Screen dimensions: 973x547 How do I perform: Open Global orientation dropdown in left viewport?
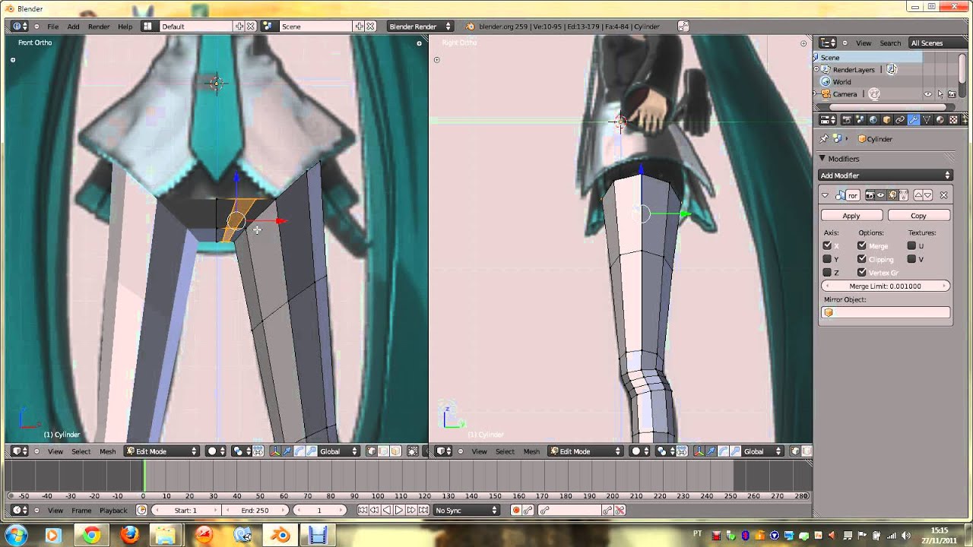pos(339,451)
